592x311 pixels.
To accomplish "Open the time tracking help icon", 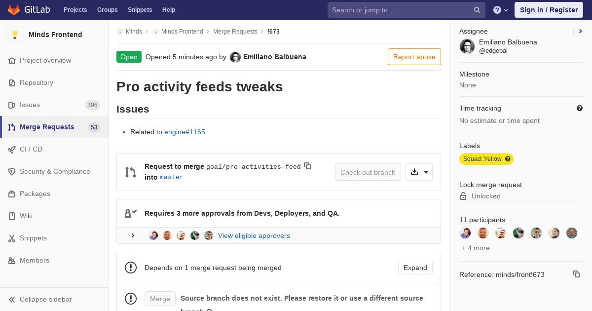I will click(x=580, y=108).
